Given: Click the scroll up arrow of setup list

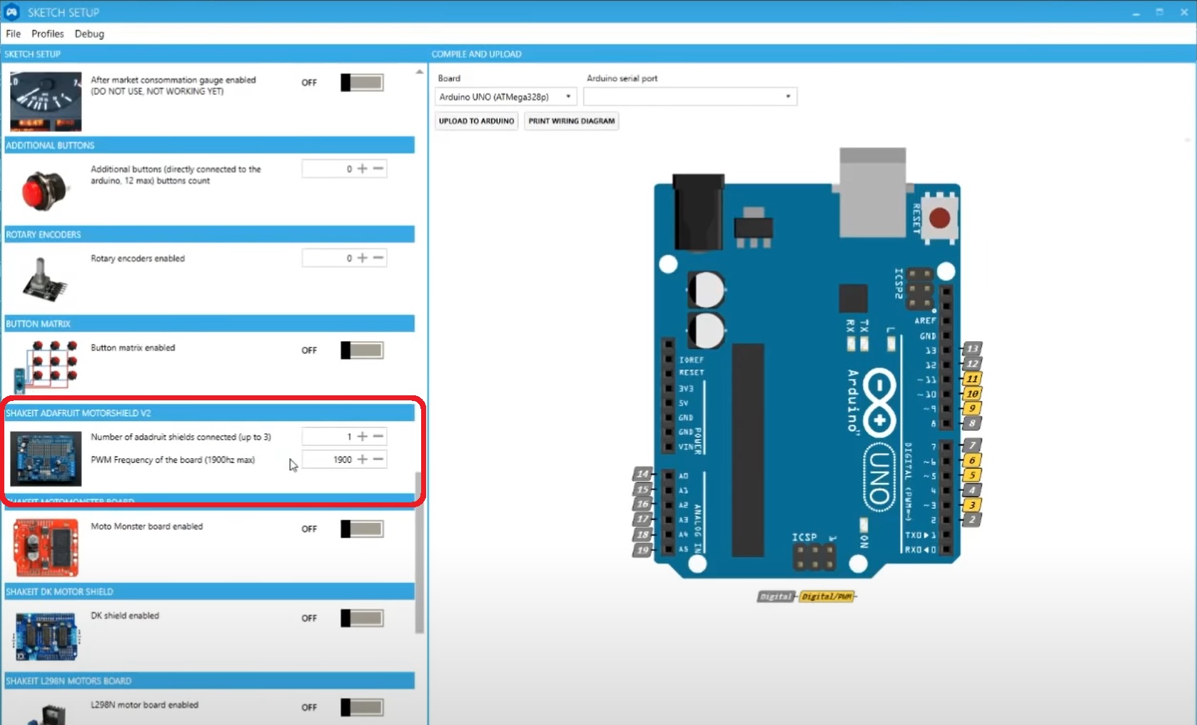Looking at the screenshot, I should (420, 72).
